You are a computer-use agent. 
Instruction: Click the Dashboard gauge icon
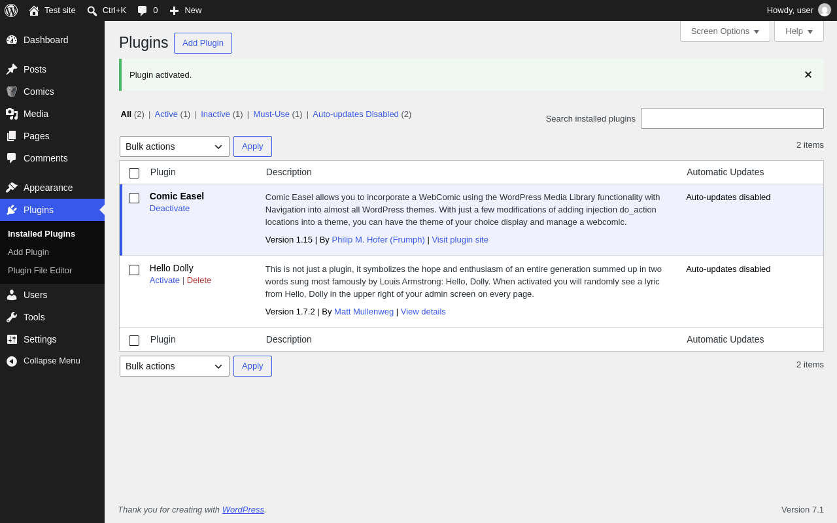[12, 40]
